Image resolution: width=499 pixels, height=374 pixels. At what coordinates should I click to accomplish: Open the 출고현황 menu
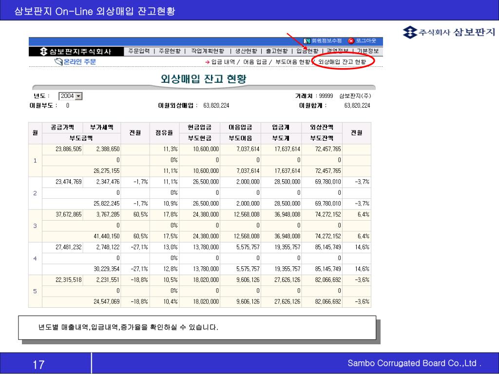(x=277, y=51)
